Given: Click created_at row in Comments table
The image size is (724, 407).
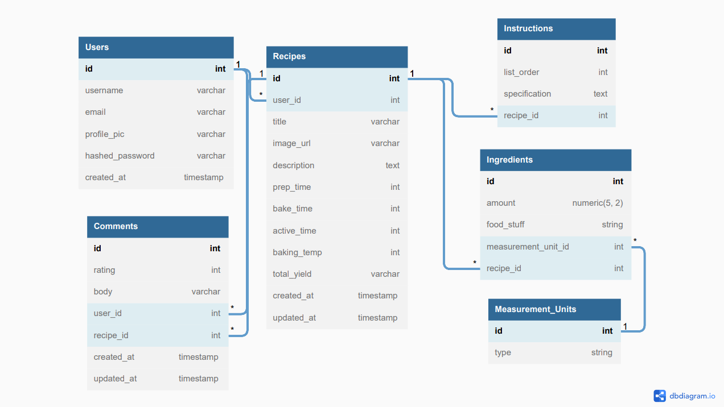Looking at the screenshot, I should tap(158, 357).
